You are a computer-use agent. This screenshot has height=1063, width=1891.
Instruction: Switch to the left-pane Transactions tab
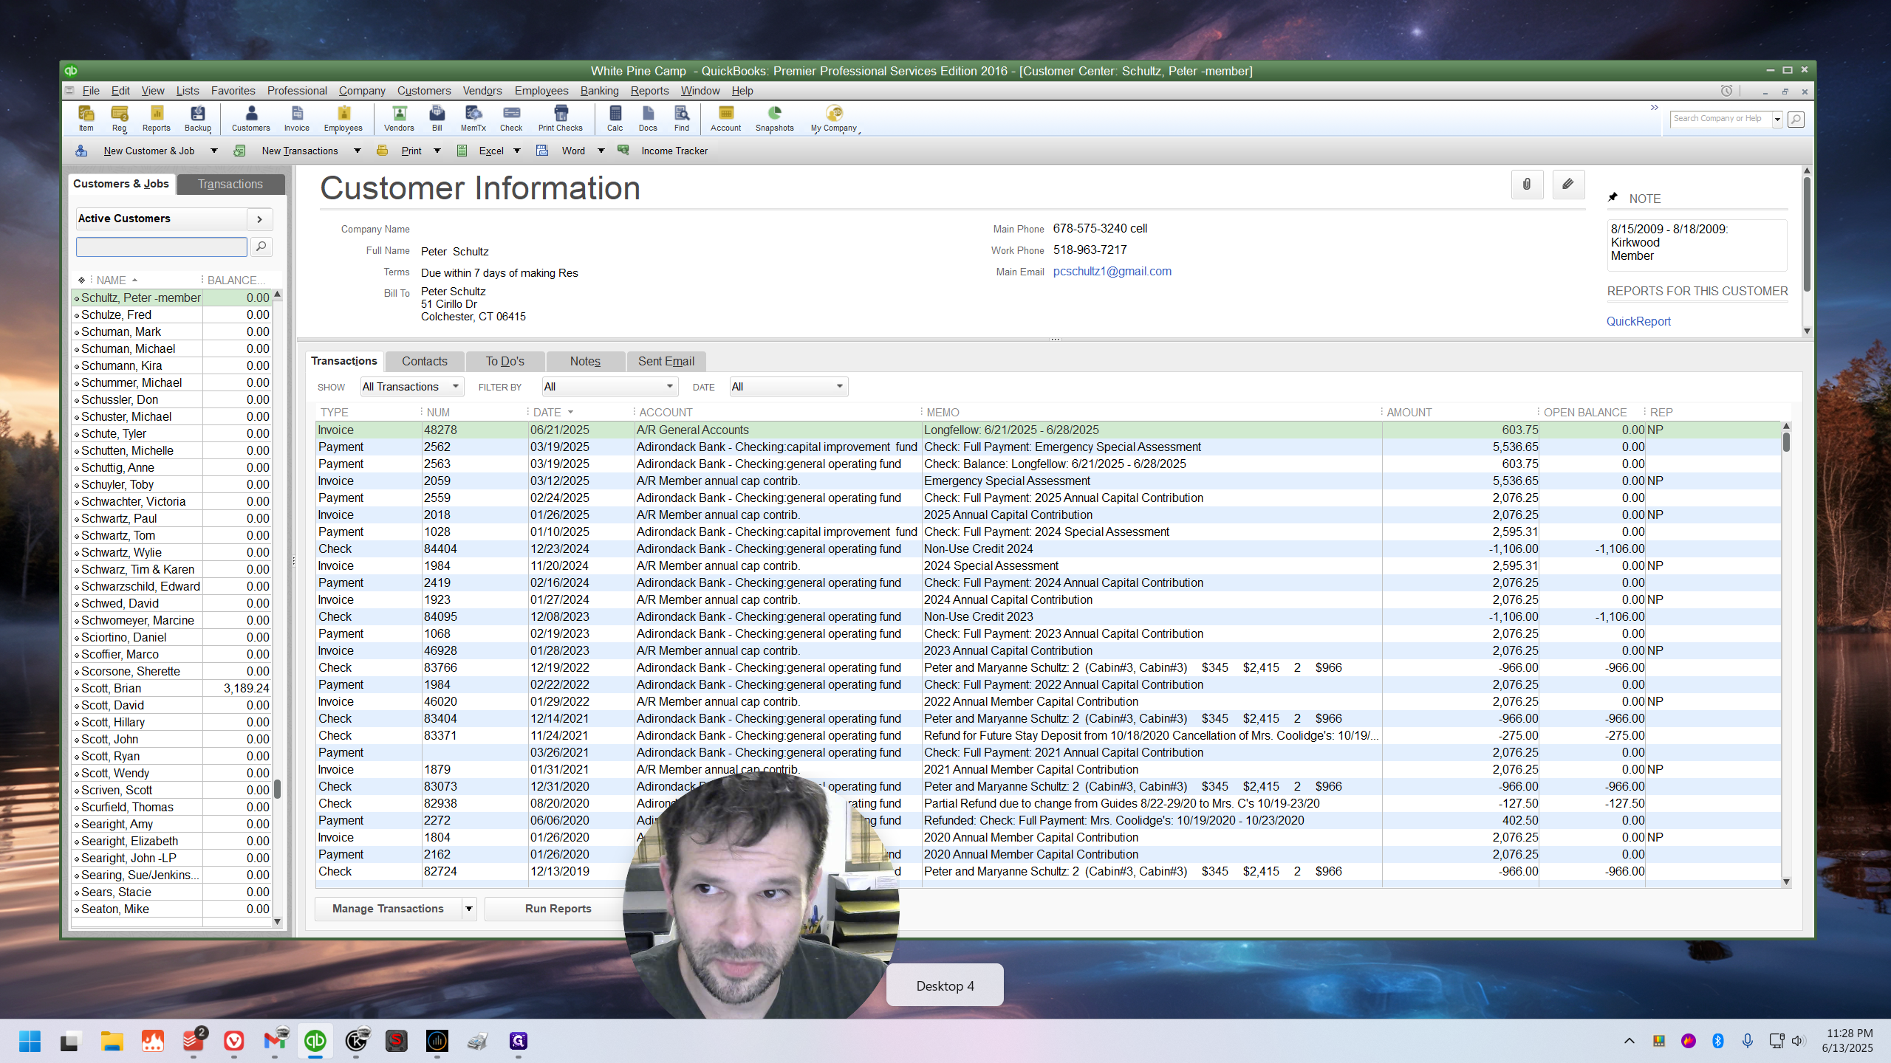pyautogui.click(x=230, y=184)
